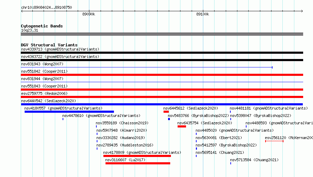313x177 pixels.
Task: Click the red bar under nsv4178809
Action: pos(137,156)
